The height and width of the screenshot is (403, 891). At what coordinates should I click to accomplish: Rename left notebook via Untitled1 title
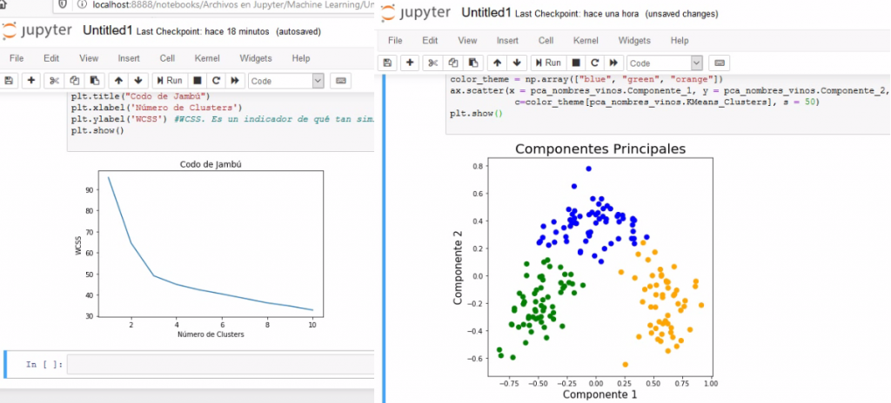click(x=107, y=30)
